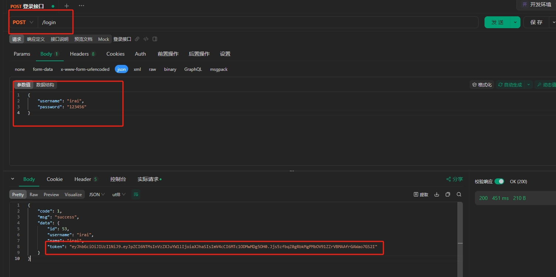Choose the raw body type option

(x=152, y=69)
